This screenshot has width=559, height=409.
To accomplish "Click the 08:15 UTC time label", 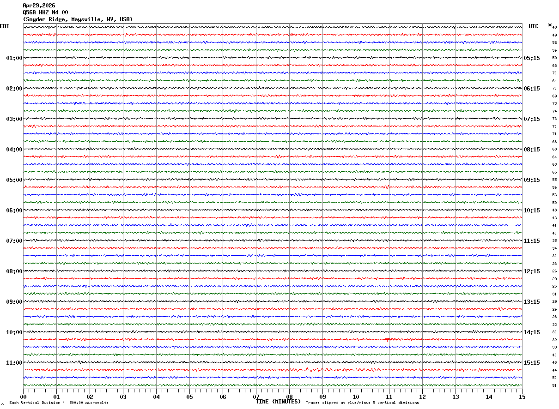I will 531,150.
